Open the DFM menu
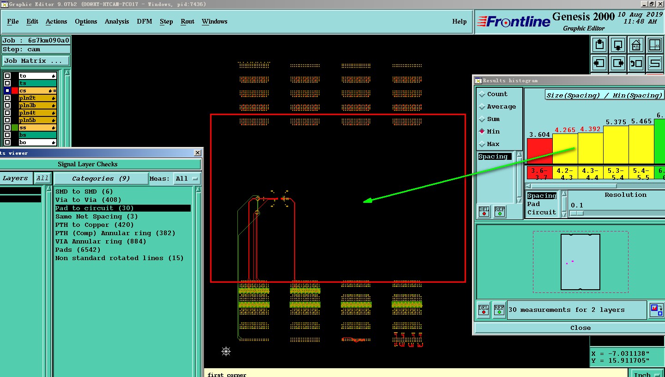Screen dimensions: 665x377 tap(144, 22)
